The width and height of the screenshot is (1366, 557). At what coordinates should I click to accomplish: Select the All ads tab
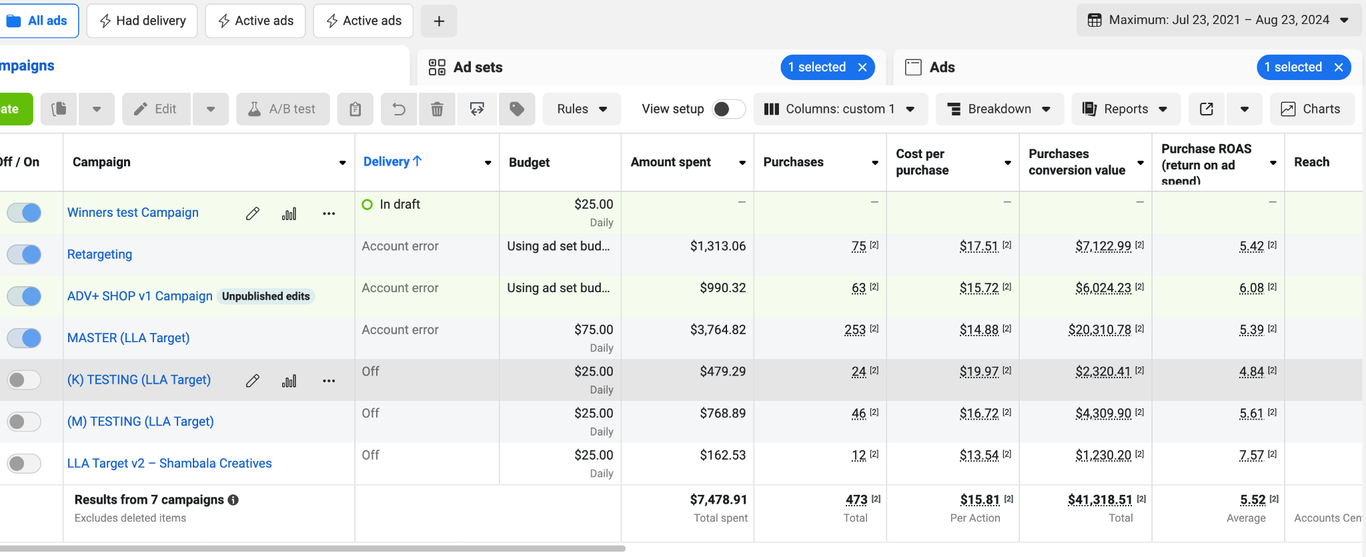[39, 21]
